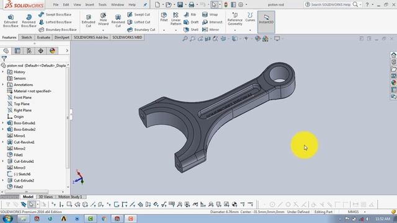The width and height of the screenshot is (397, 223).
Task: Open the Reference Geometry tool
Action: click(235, 19)
